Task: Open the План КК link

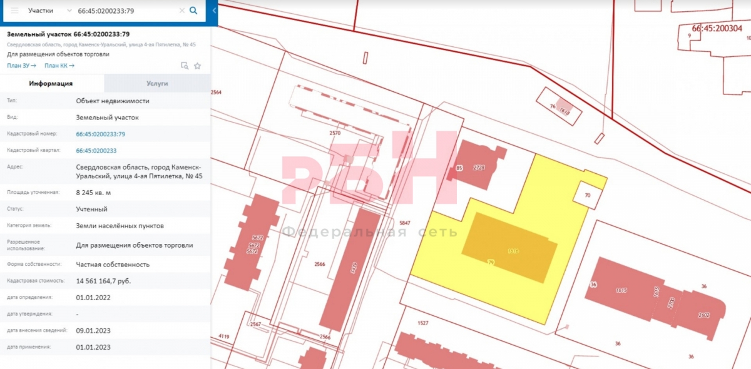Action: [59, 65]
